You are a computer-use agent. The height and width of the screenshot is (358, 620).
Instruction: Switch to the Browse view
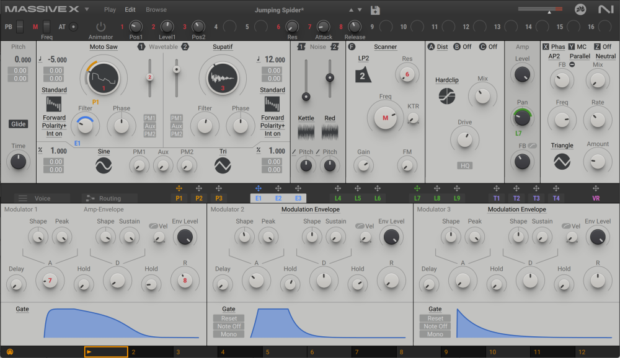click(x=156, y=9)
